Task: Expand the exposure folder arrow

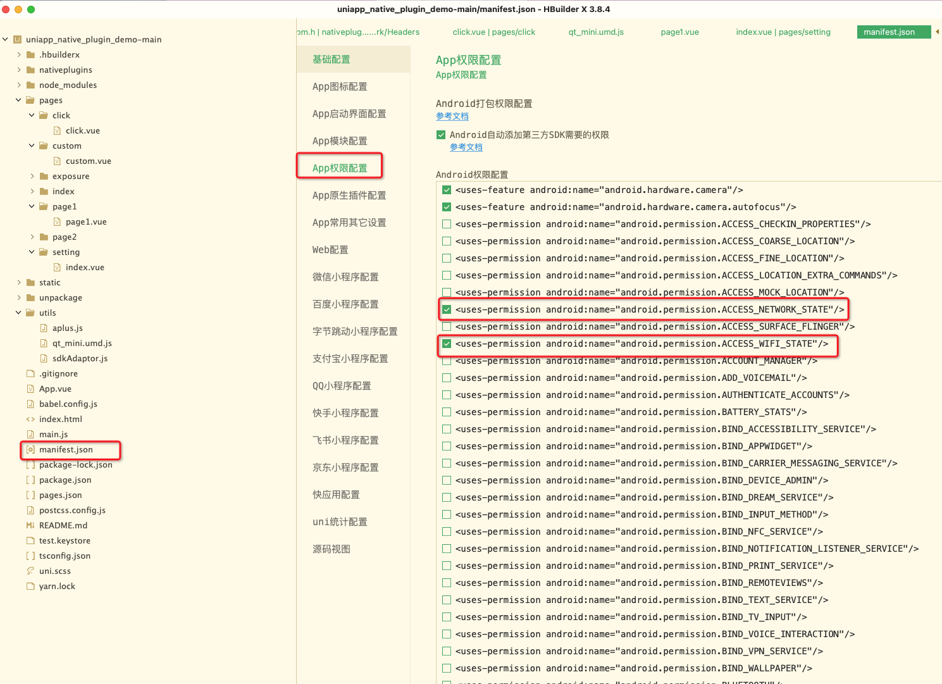Action: (32, 176)
